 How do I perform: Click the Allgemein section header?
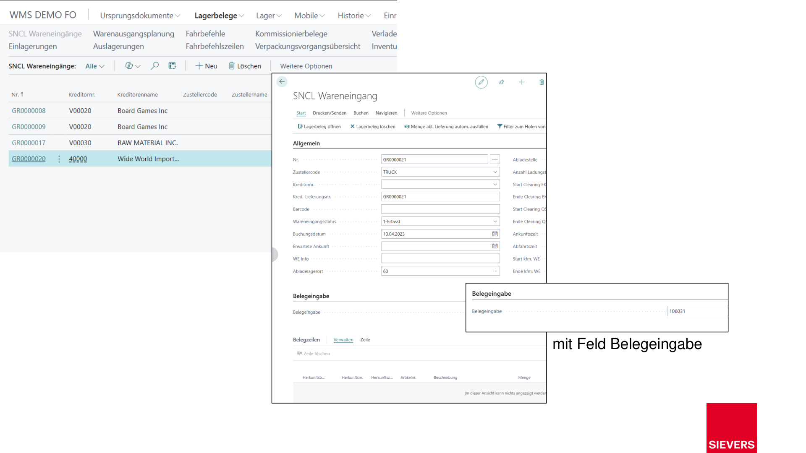click(x=306, y=143)
